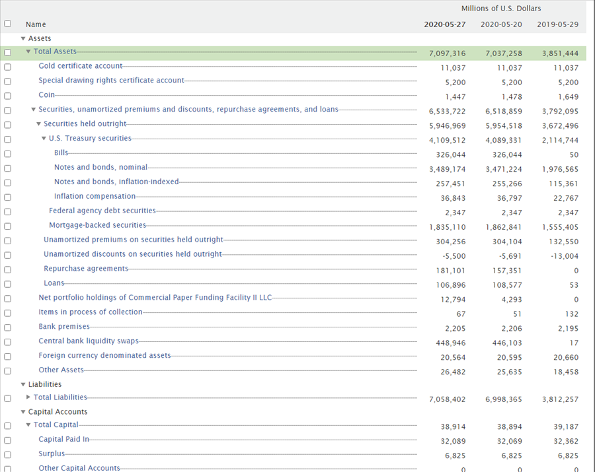Collapse the U.S. Treasury securities node
595x472 pixels.
[x=44, y=138]
